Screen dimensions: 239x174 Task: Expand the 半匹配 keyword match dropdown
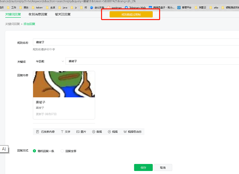click(49, 61)
